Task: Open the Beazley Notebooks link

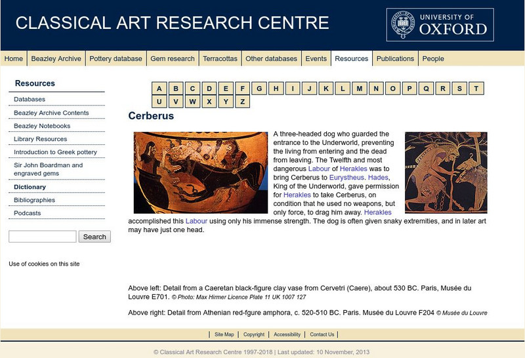Action: click(42, 126)
